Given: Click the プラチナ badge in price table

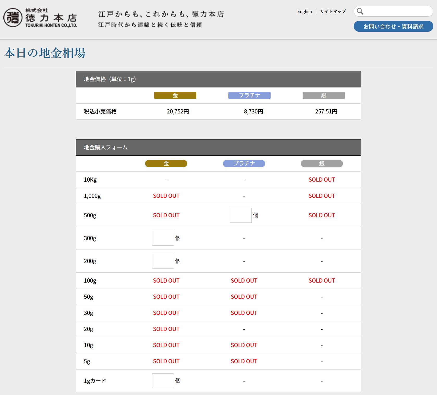Looking at the screenshot, I should click(249, 95).
